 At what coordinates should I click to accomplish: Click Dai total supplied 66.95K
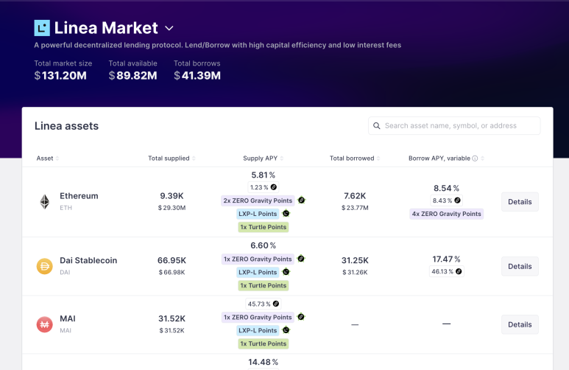point(172,260)
